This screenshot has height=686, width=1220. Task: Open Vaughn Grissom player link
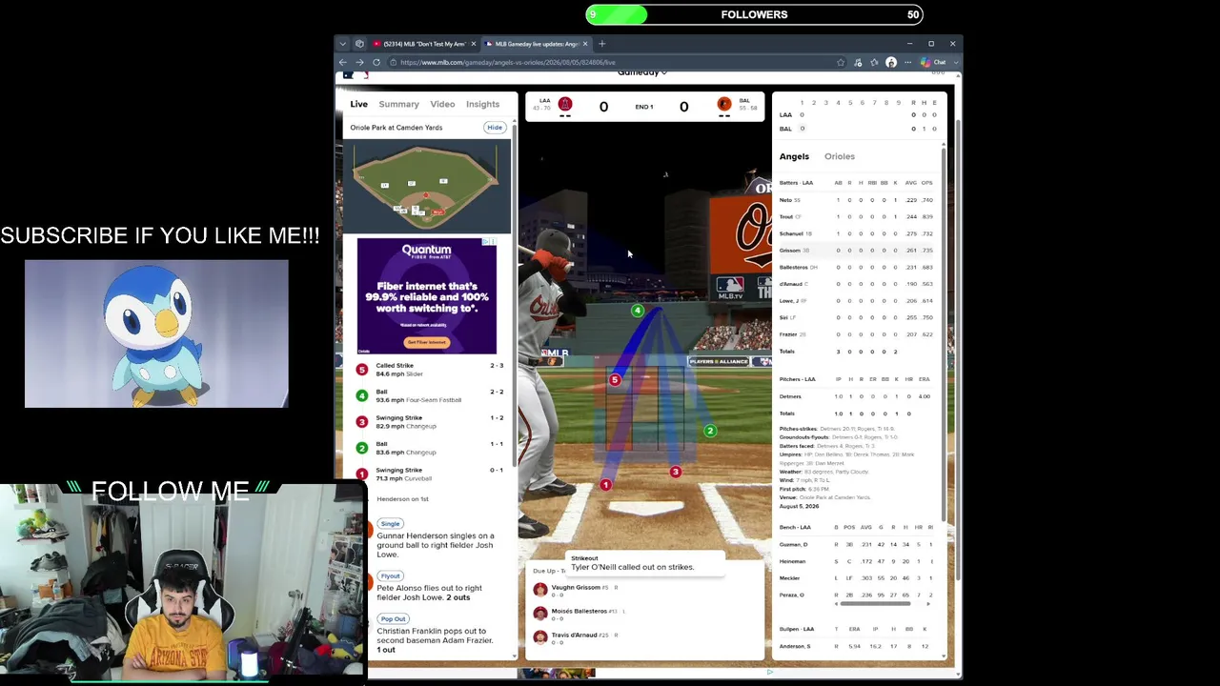point(576,588)
